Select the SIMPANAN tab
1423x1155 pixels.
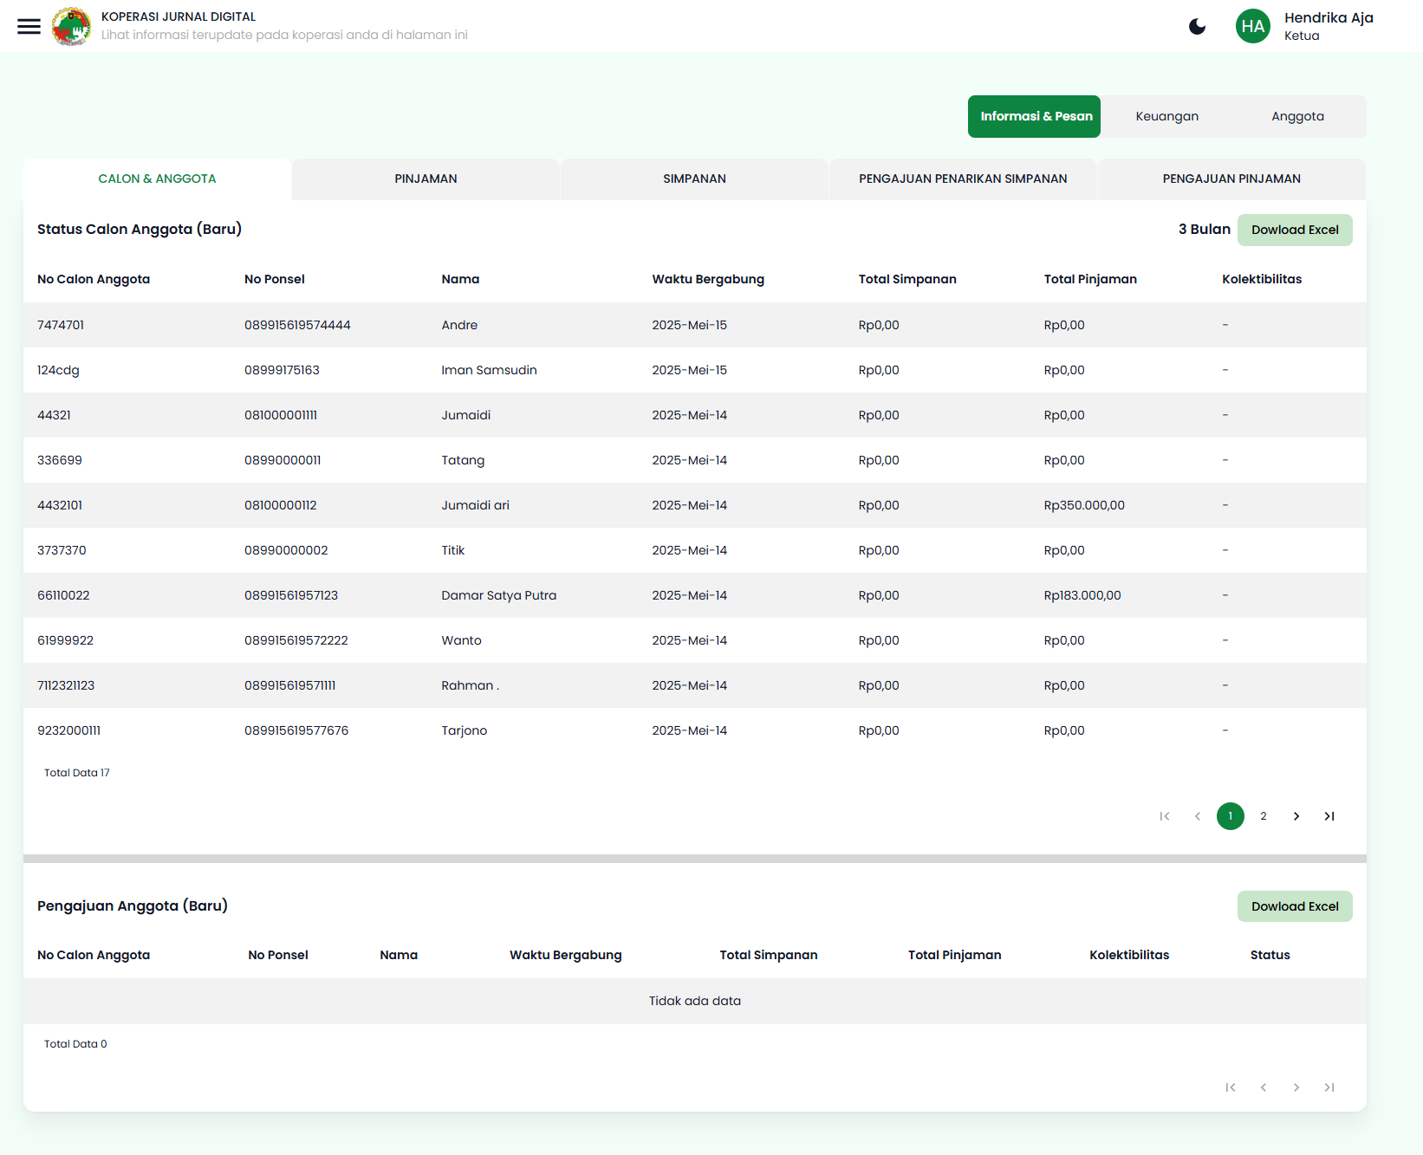click(x=694, y=178)
